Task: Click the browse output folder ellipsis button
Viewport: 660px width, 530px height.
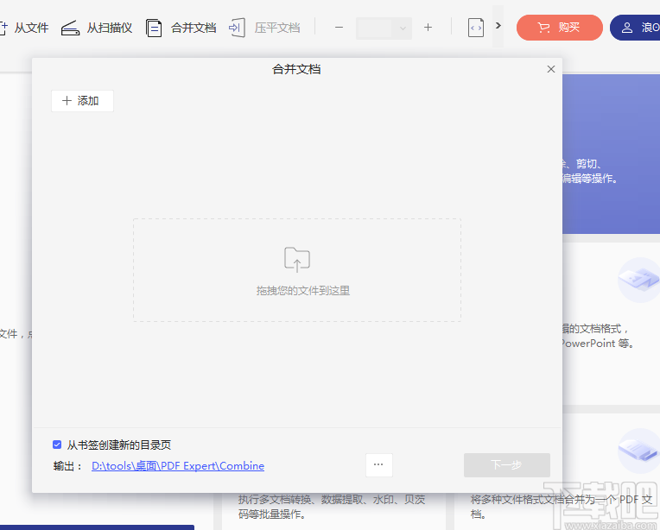Action: pyautogui.click(x=379, y=465)
